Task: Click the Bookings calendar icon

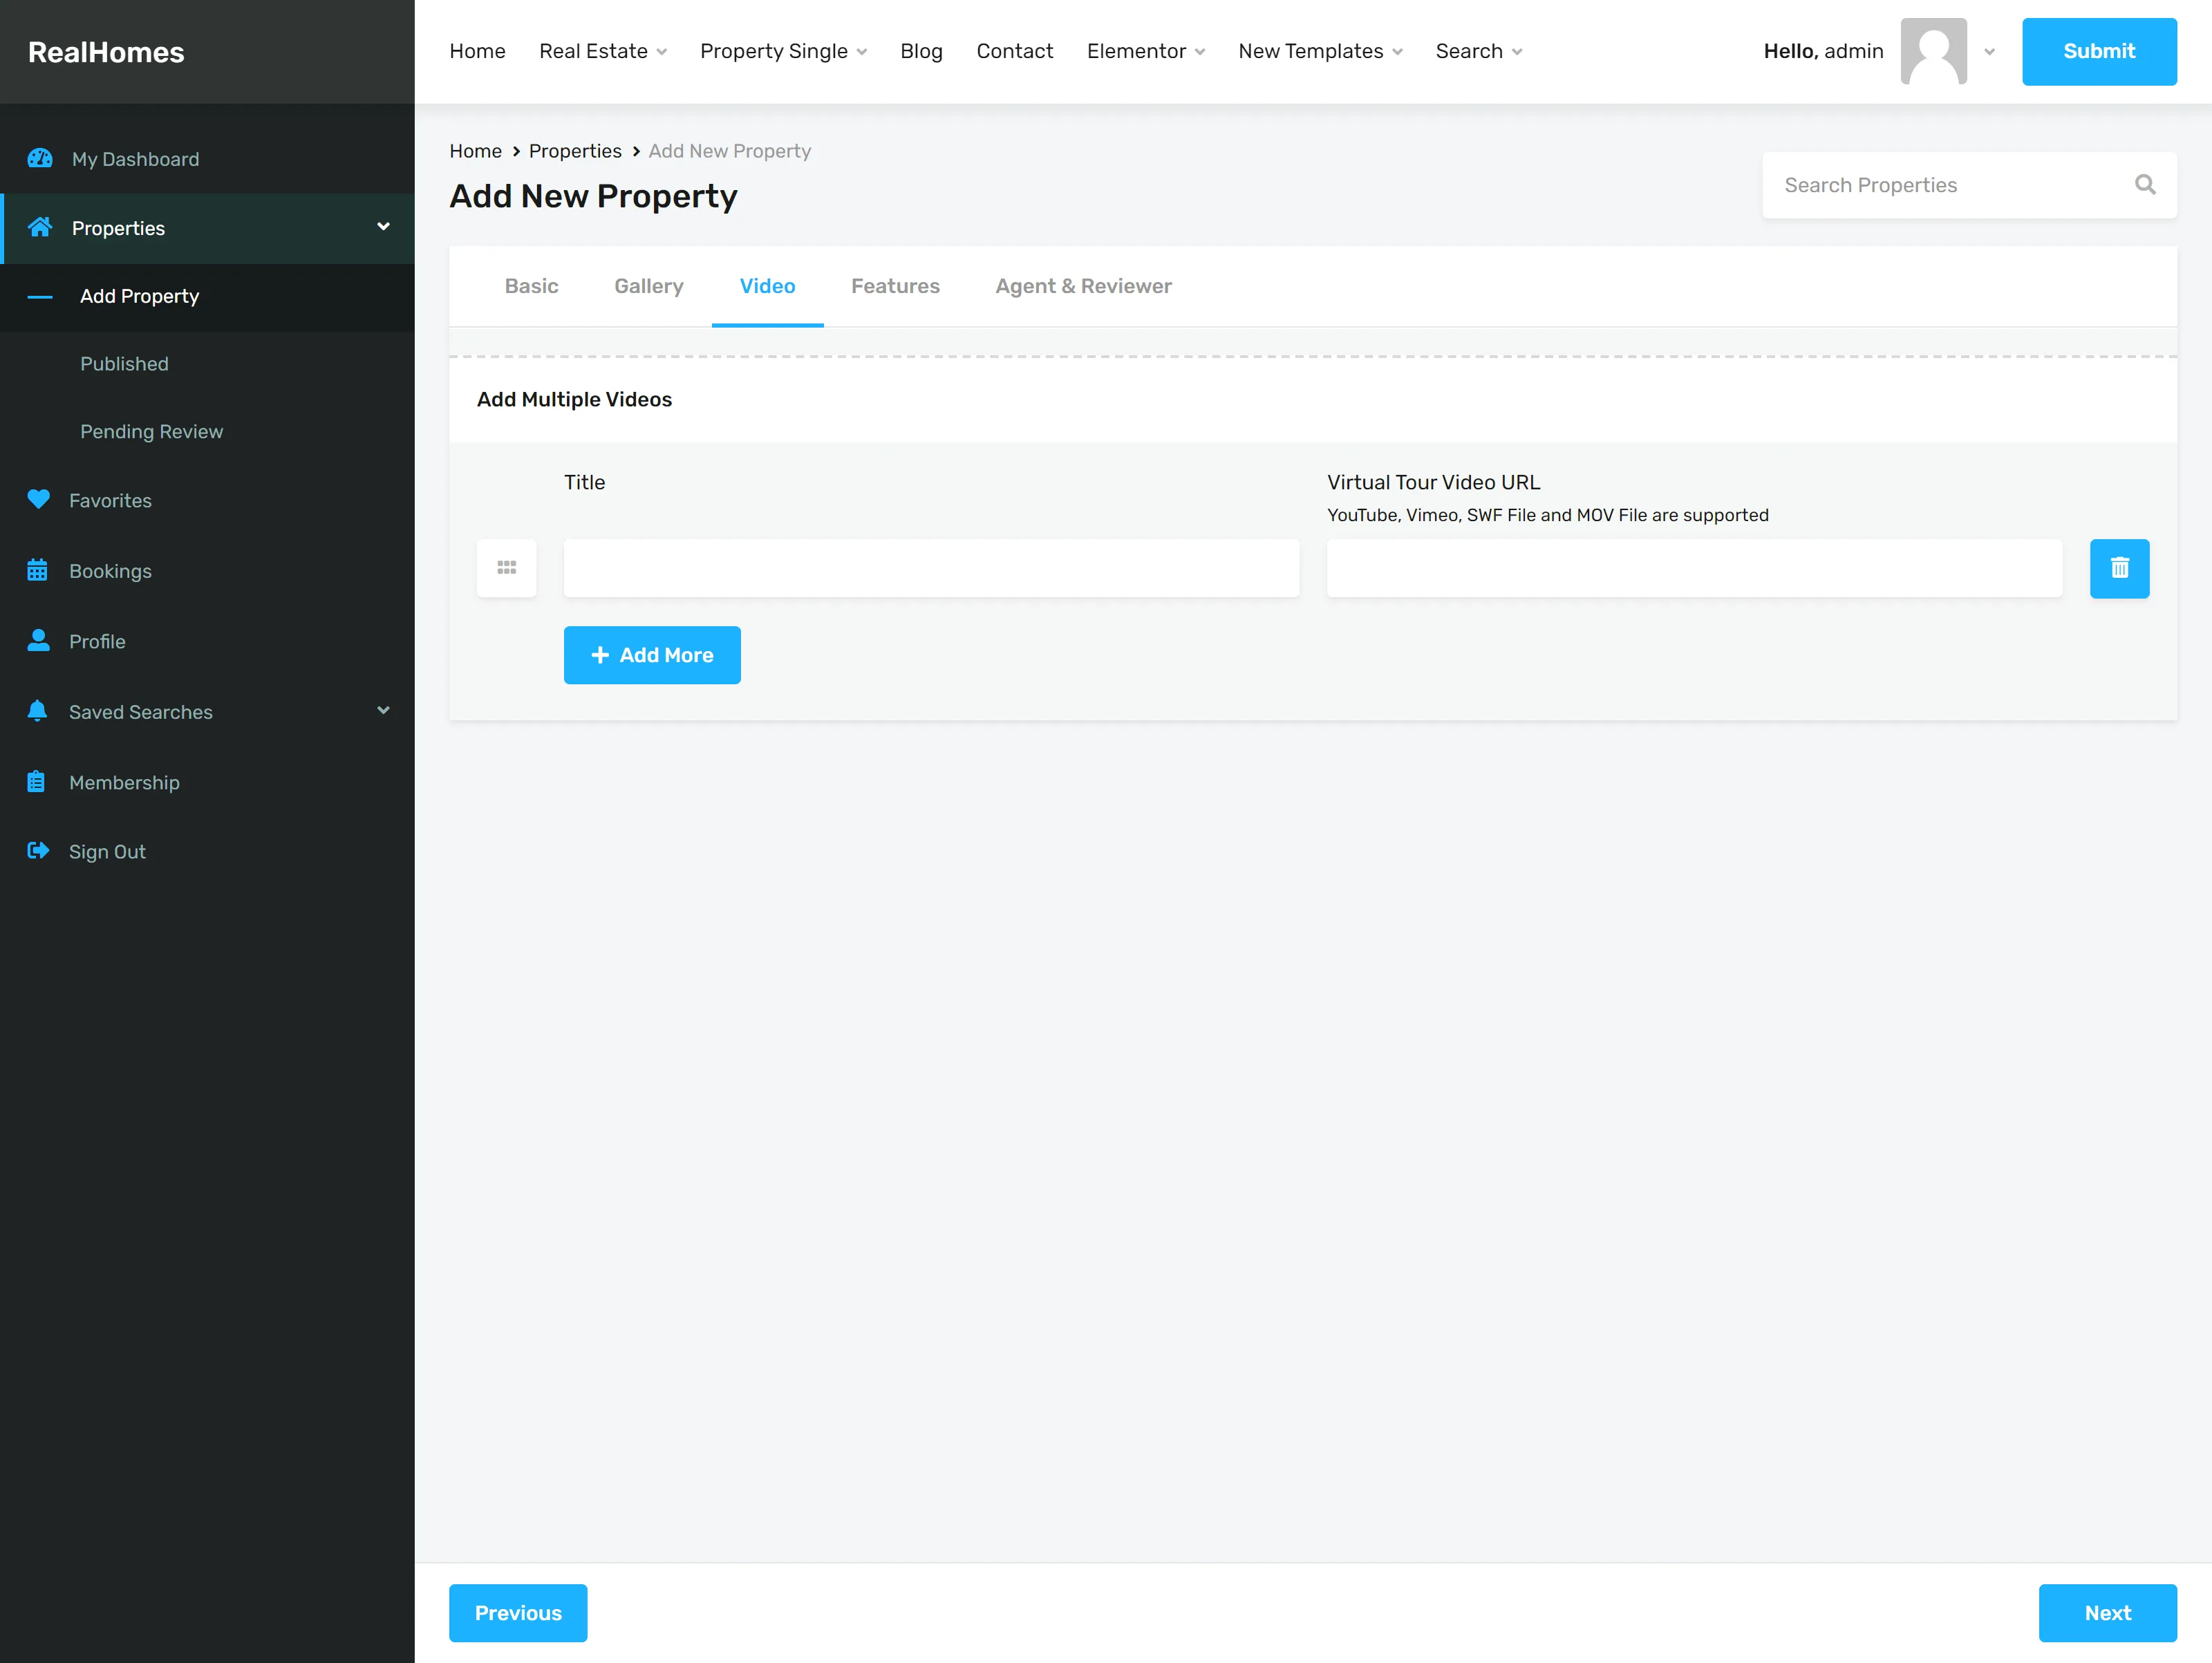Action: (x=37, y=570)
